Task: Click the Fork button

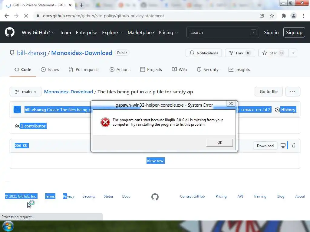Action: [240, 53]
